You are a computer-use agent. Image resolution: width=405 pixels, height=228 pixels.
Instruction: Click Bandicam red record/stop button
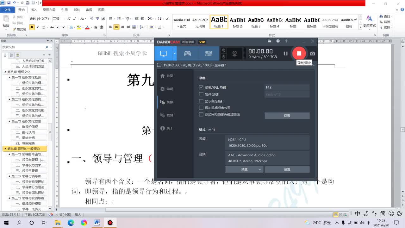point(299,53)
